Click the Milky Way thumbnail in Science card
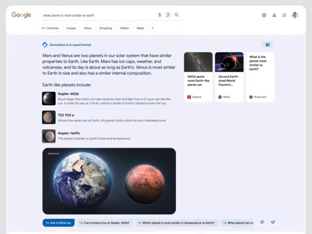Screen dimensions: 312x234 pyautogui.click(x=198, y=62)
